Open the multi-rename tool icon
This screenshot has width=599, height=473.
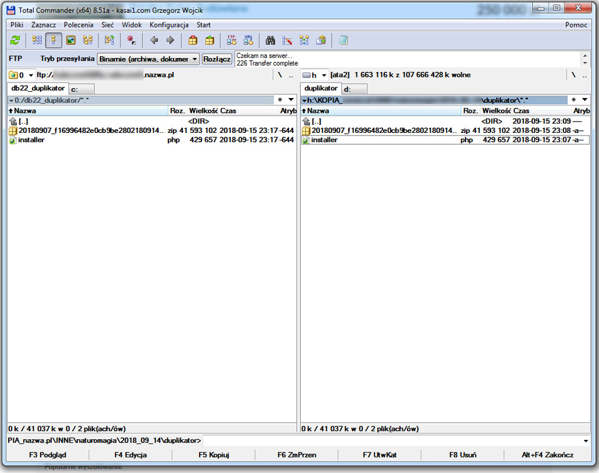287,40
